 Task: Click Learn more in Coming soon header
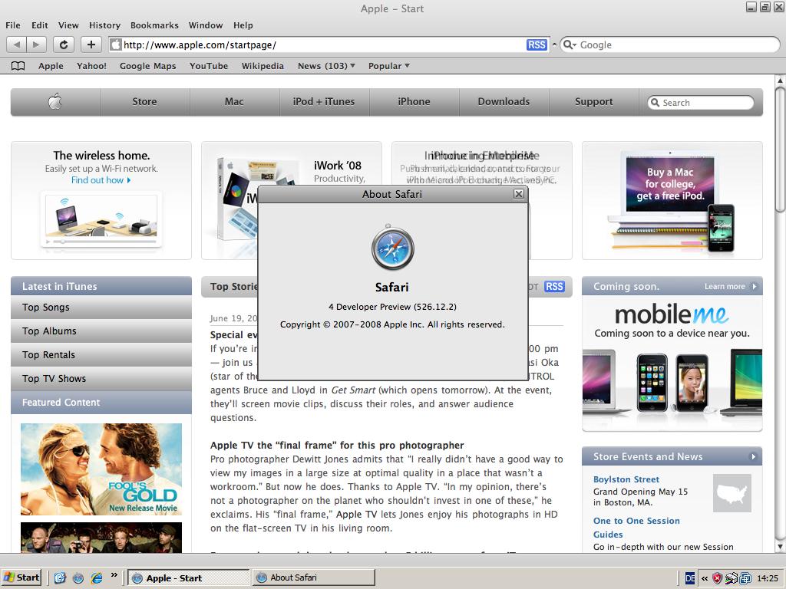(x=731, y=287)
